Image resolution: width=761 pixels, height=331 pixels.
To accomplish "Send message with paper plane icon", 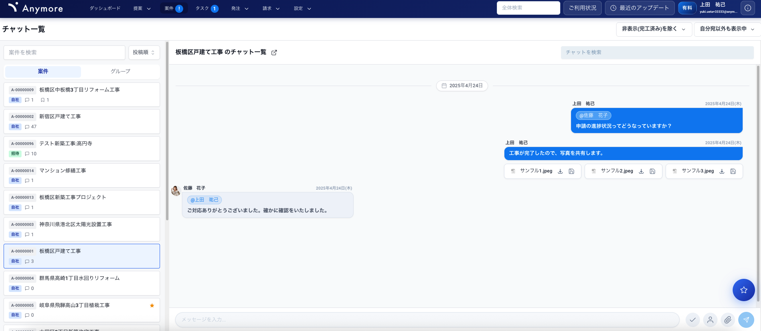I will pos(746,319).
